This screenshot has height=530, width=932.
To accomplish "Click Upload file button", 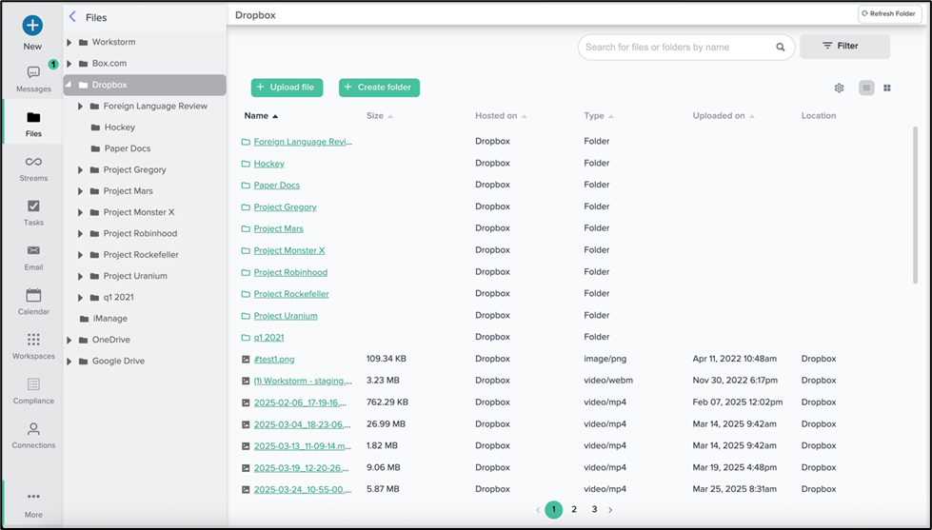I will click(287, 88).
